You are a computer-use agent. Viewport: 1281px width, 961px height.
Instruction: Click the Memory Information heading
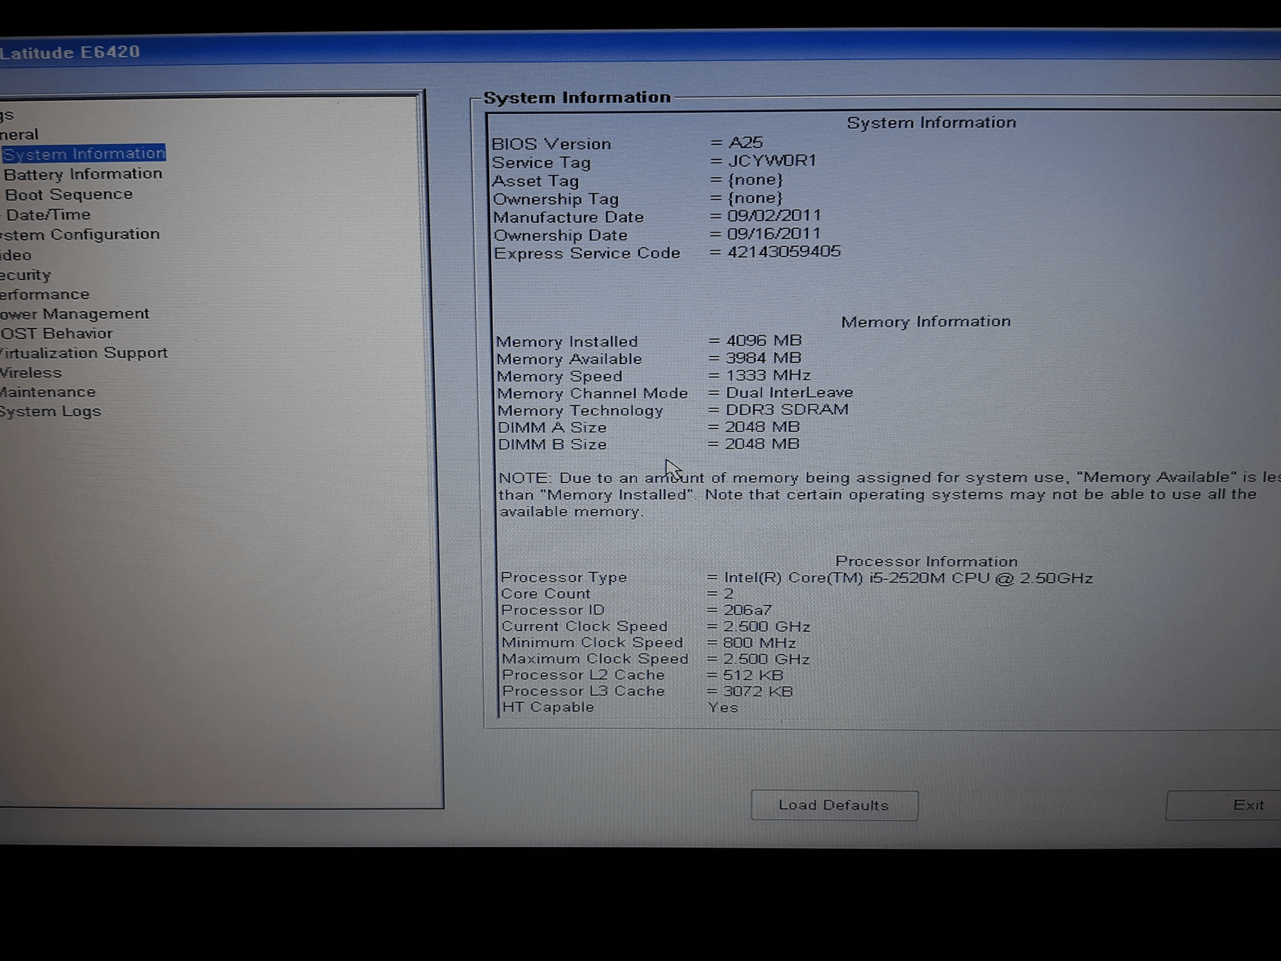coord(926,322)
